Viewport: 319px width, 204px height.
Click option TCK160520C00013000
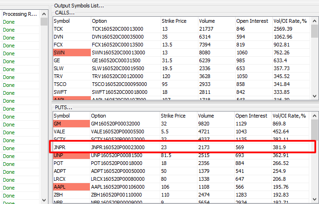tap(118, 29)
